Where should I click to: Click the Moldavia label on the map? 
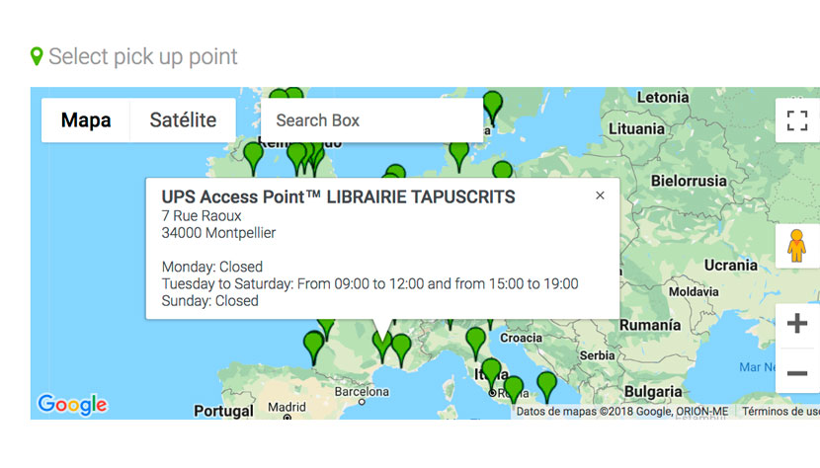tap(694, 292)
